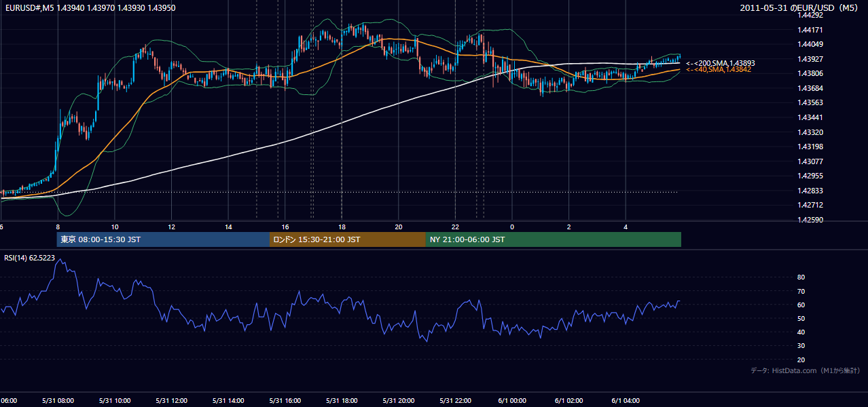Click price level 1.42590
The image size is (868, 407).
click(810, 220)
